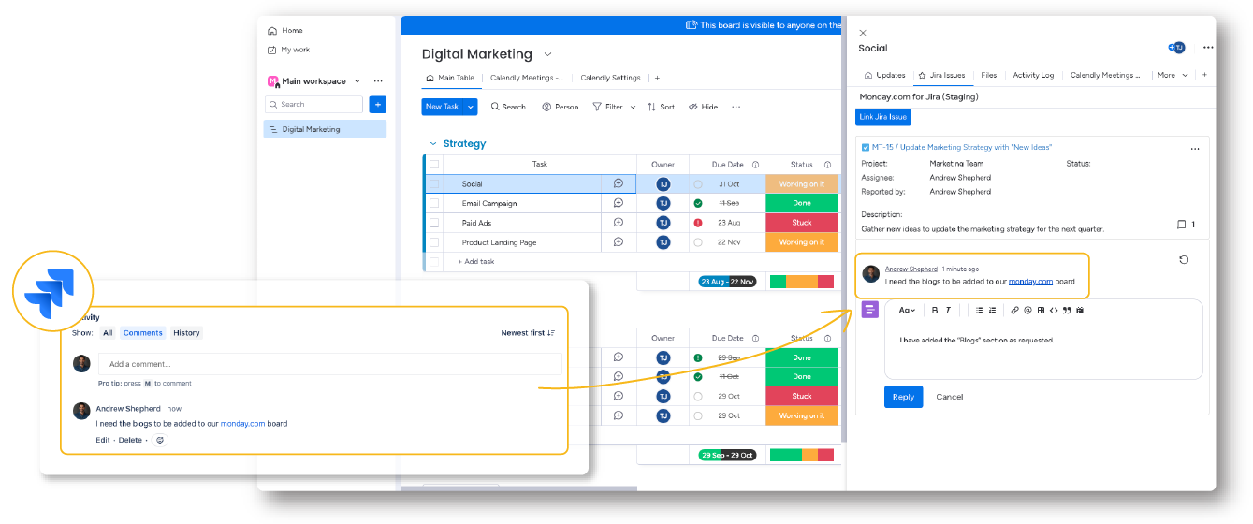Tick the Product Landing Page checkbox
This screenshot has width=1253, height=524.
point(434,242)
